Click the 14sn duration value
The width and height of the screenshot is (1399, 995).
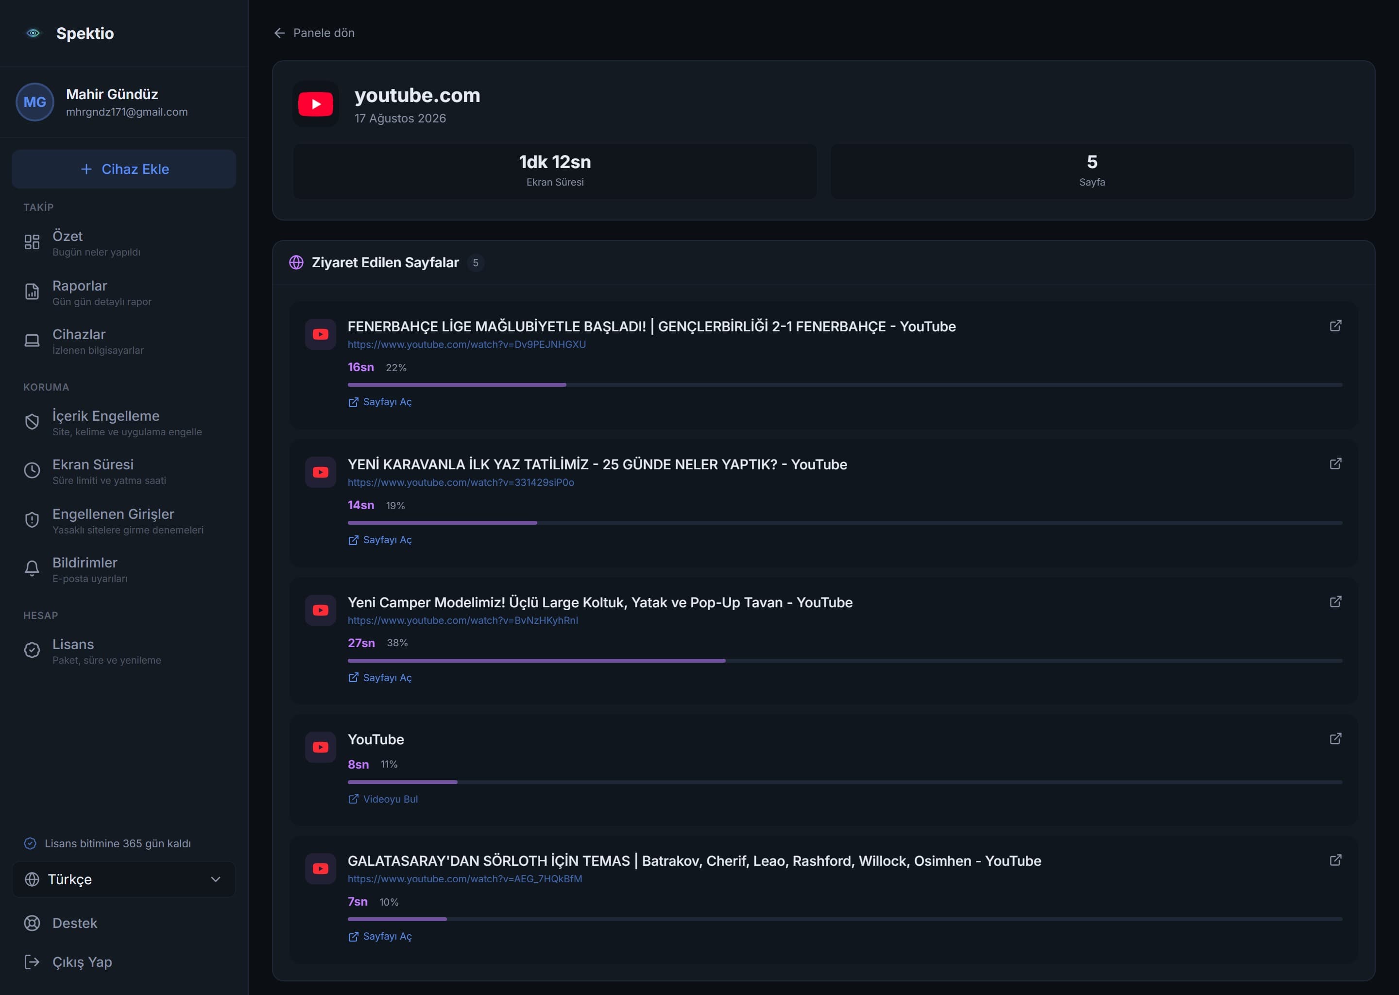[x=361, y=505]
